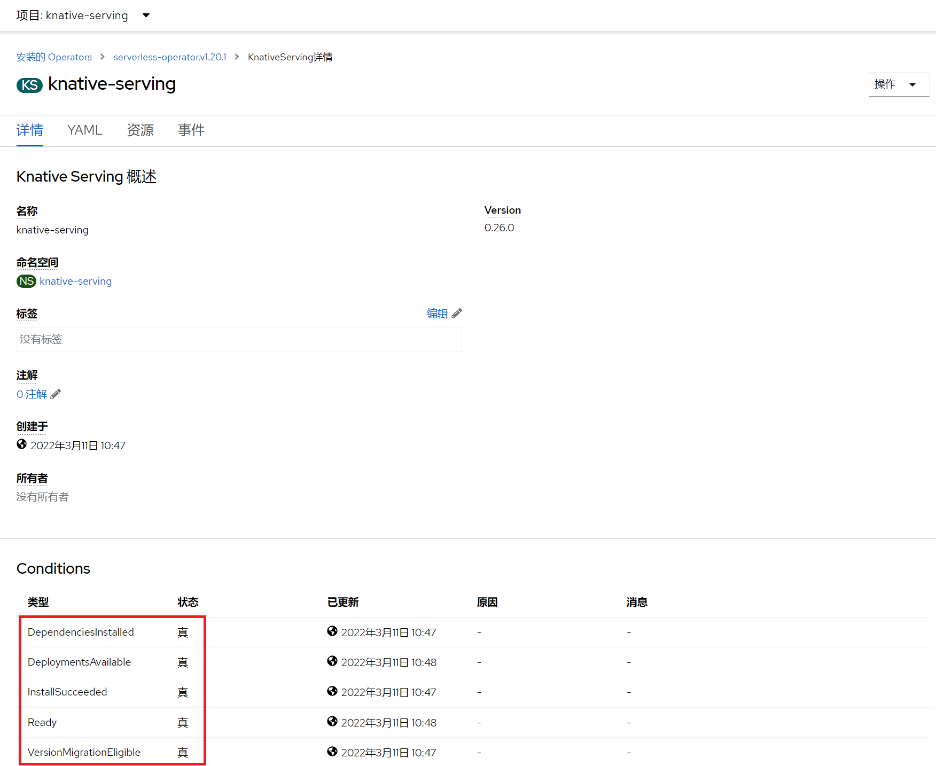Switch to the 资源 tab
Image resolution: width=936 pixels, height=766 pixels.
[x=141, y=130]
